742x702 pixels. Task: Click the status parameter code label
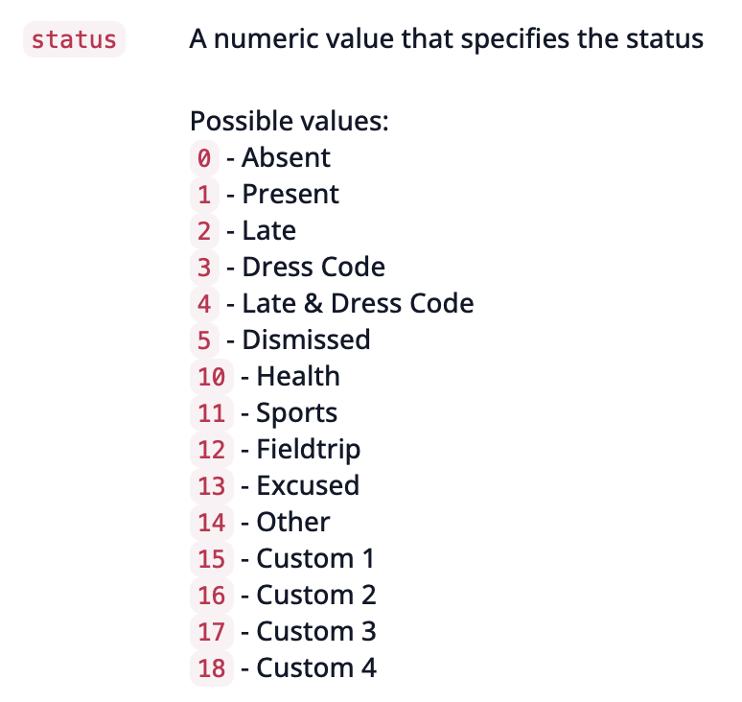74,39
